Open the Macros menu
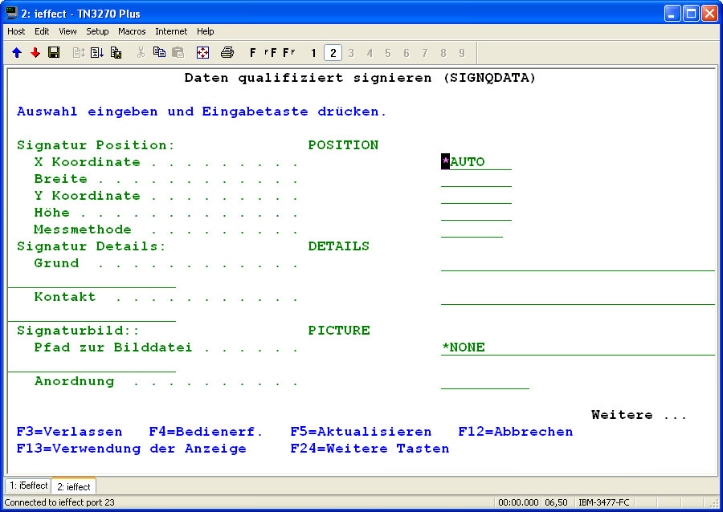Screen dimensions: 723x512 [x=132, y=31]
